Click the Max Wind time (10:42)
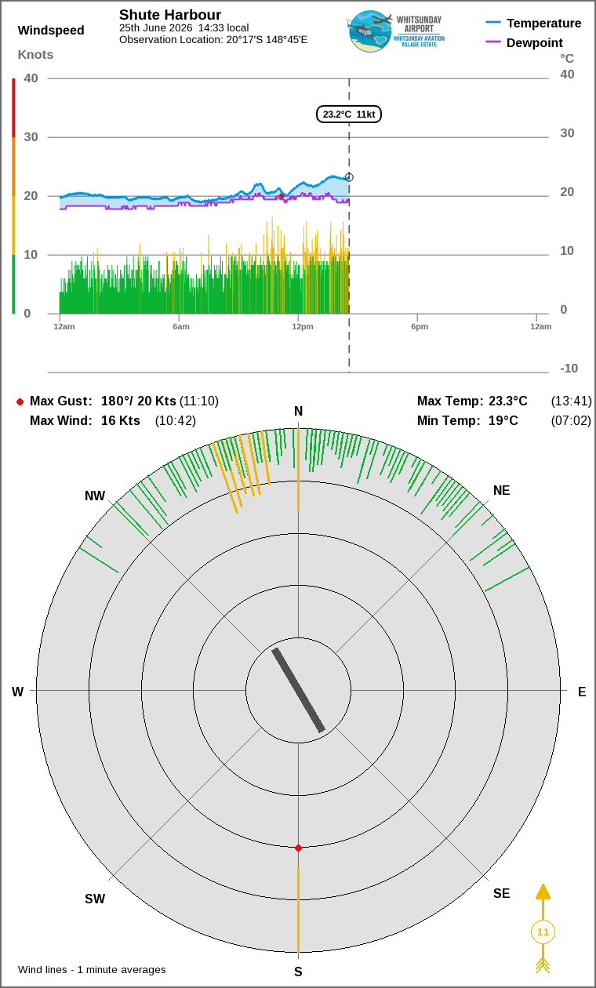The image size is (596, 988). click(176, 421)
